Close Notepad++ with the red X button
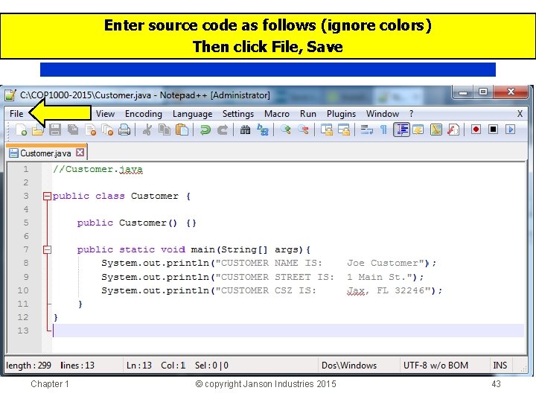Image resolution: width=536 pixels, height=402 pixels. [x=511, y=92]
